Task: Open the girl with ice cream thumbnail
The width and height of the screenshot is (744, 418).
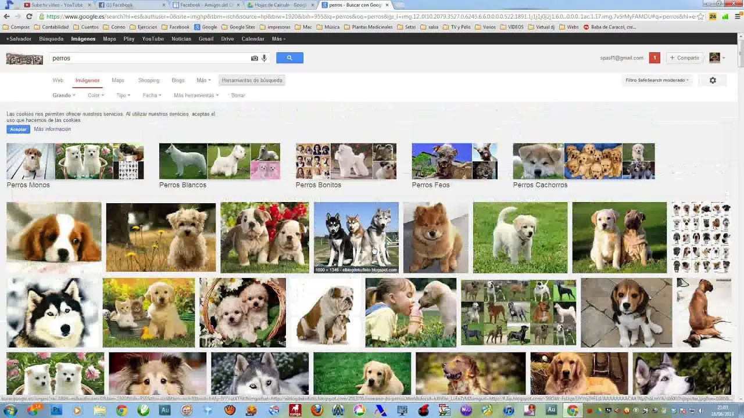Action: pyautogui.click(x=411, y=312)
